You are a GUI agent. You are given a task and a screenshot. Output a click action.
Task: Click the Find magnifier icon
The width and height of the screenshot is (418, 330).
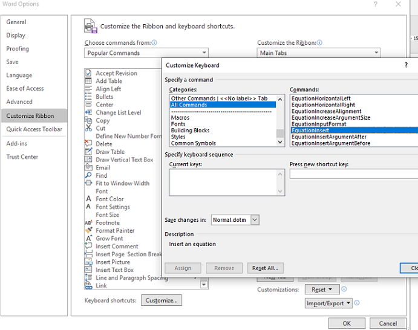point(88,175)
